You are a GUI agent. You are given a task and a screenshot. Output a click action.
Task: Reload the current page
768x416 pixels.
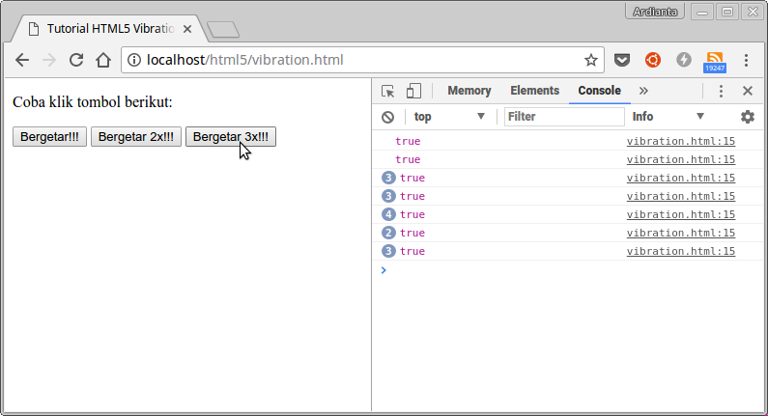pyautogui.click(x=76, y=60)
